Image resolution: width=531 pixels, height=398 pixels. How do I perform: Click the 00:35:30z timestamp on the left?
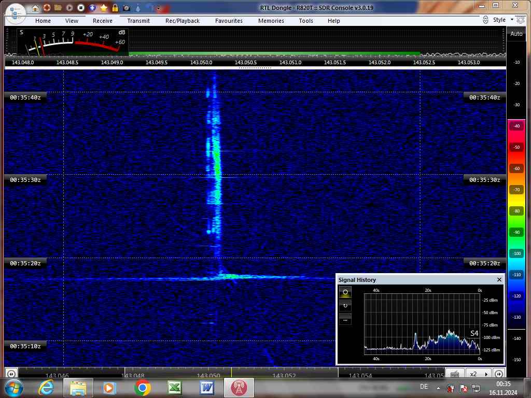click(x=25, y=180)
